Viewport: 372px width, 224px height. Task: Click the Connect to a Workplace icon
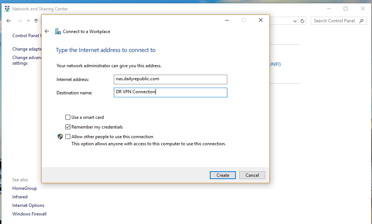point(58,32)
